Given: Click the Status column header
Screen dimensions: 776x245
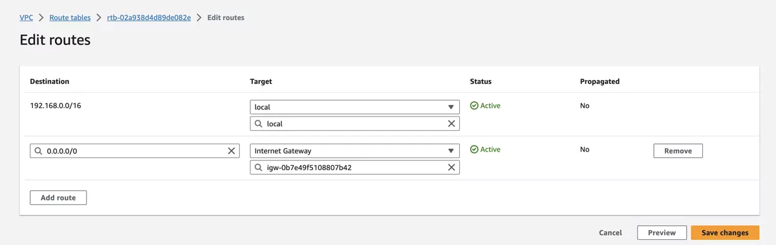Looking at the screenshot, I should tap(480, 81).
